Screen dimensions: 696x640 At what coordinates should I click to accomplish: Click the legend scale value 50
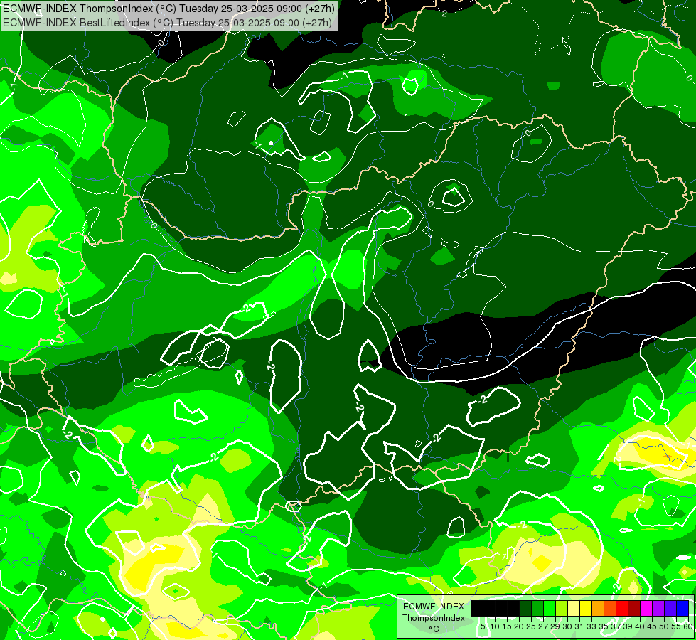(x=665, y=626)
